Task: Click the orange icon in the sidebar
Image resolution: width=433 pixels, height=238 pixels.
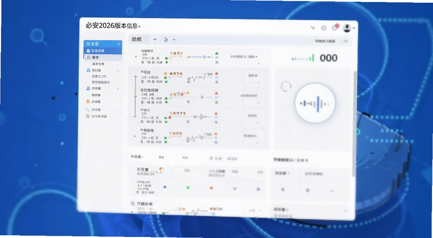Action: [88, 102]
